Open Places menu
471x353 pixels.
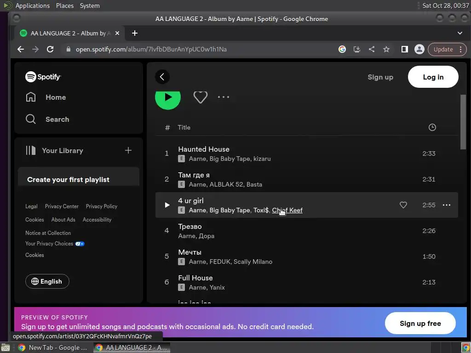[64, 6]
